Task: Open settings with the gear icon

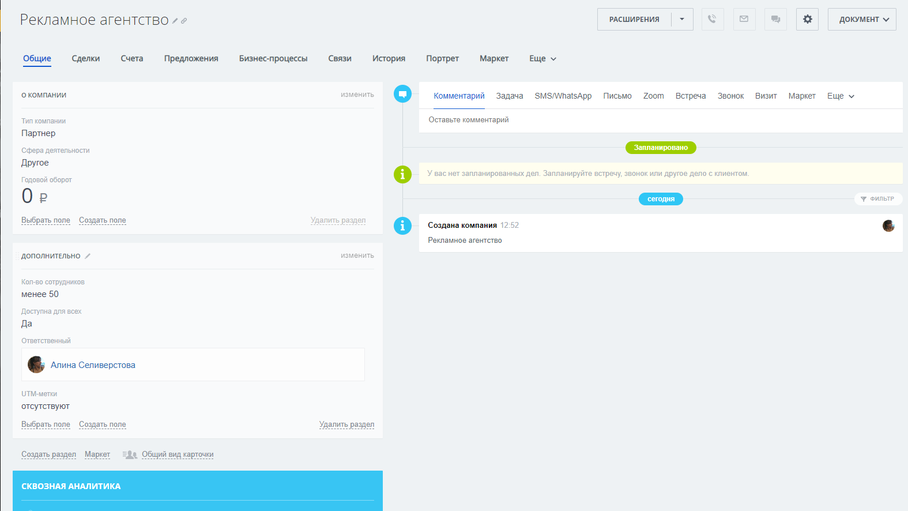Action: click(x=807, y=19)
